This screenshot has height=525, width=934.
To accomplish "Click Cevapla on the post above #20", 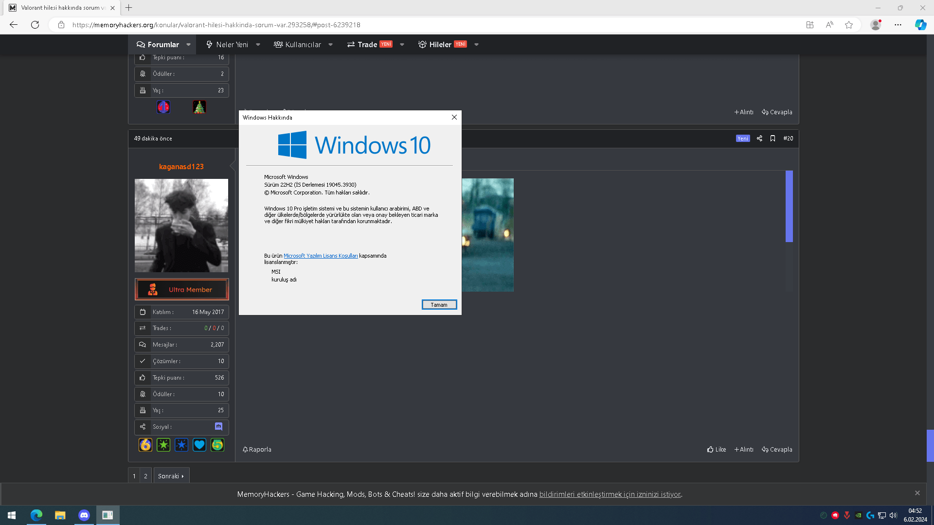I will [x=777, y=112].
